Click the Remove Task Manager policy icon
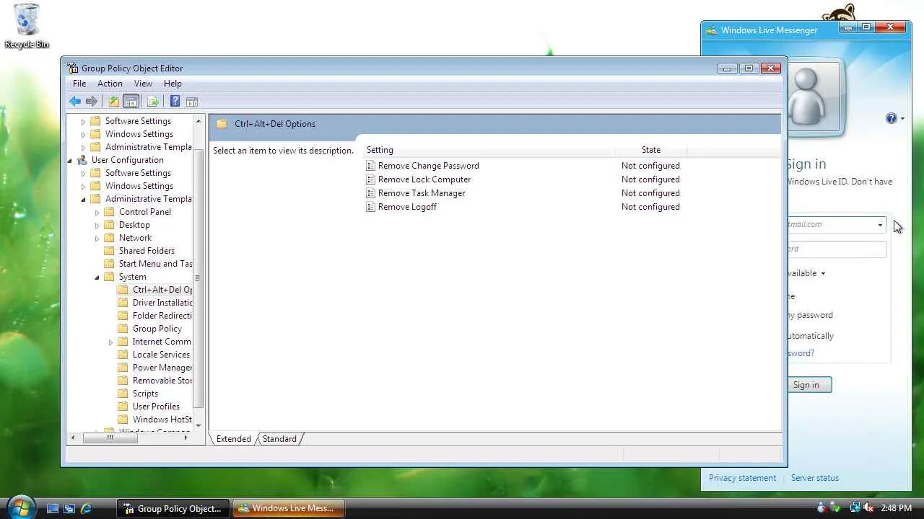 tap(370, 193)
